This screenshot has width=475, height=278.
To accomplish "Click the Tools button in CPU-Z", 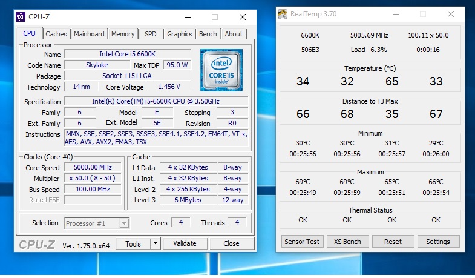I will (133, 243).
